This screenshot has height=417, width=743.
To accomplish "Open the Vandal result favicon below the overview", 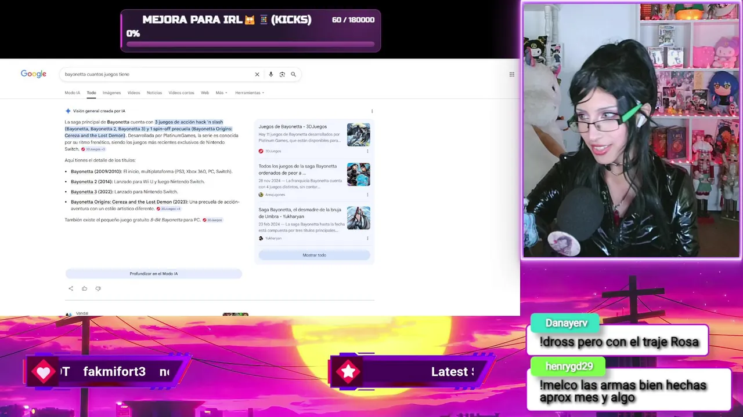I will tap(68, 314).
